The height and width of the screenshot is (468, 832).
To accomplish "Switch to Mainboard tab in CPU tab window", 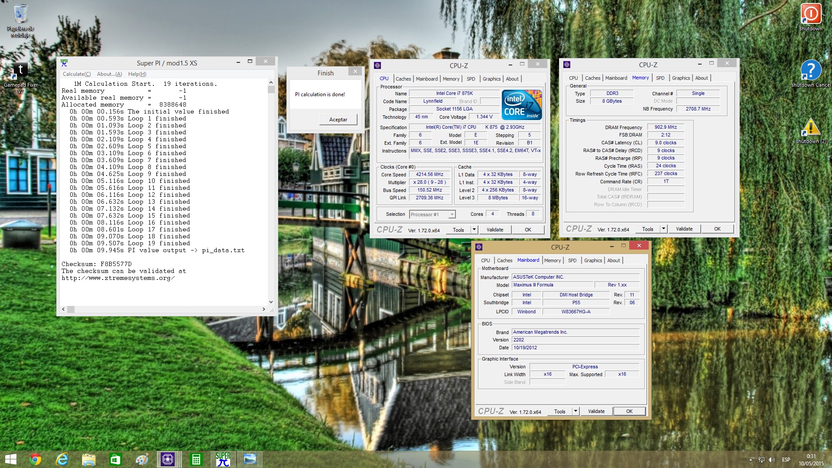I will (x=427, y=79).
